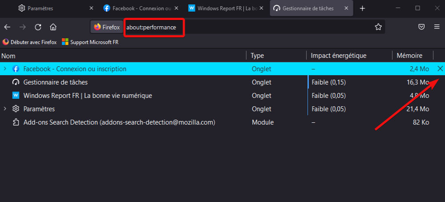Close the Facebook tab from task manager row
The height and width of the screenshot is (202, 445).
[440, 69]
